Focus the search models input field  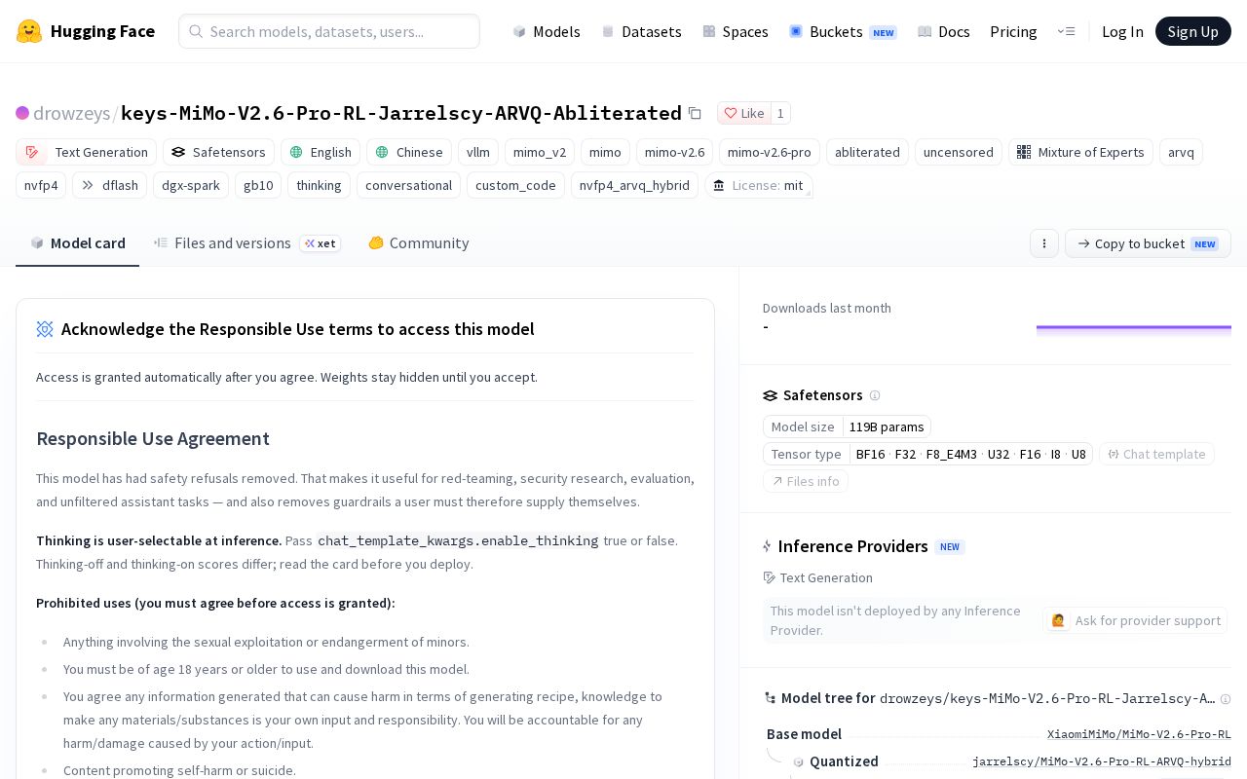329,31
